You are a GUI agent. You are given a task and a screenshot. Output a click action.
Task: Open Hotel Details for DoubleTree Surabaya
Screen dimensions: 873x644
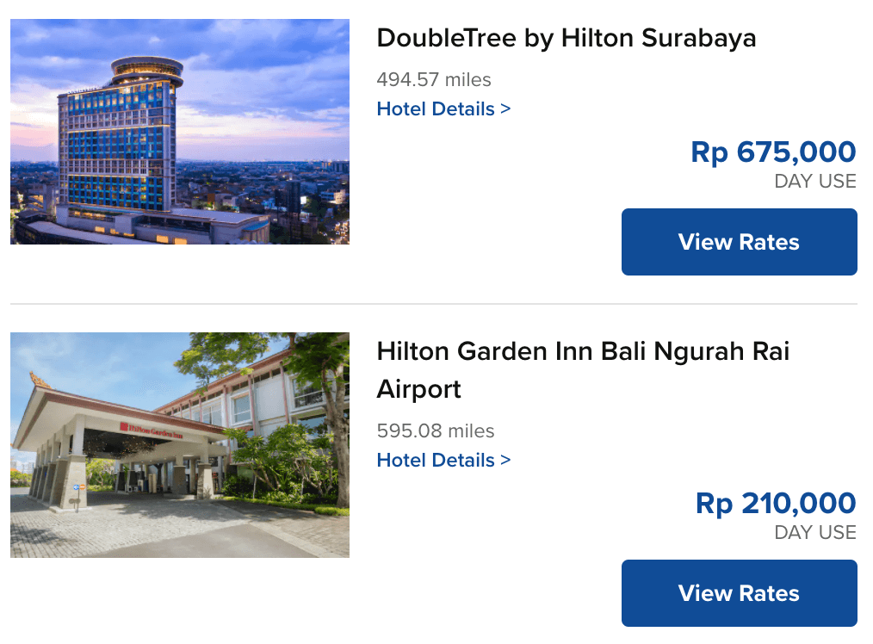click(x=443, y=108)
